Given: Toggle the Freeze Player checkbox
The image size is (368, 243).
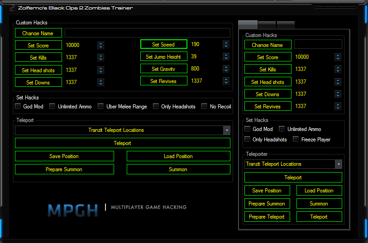Looking at the screenshot, I should pos(296,140).
